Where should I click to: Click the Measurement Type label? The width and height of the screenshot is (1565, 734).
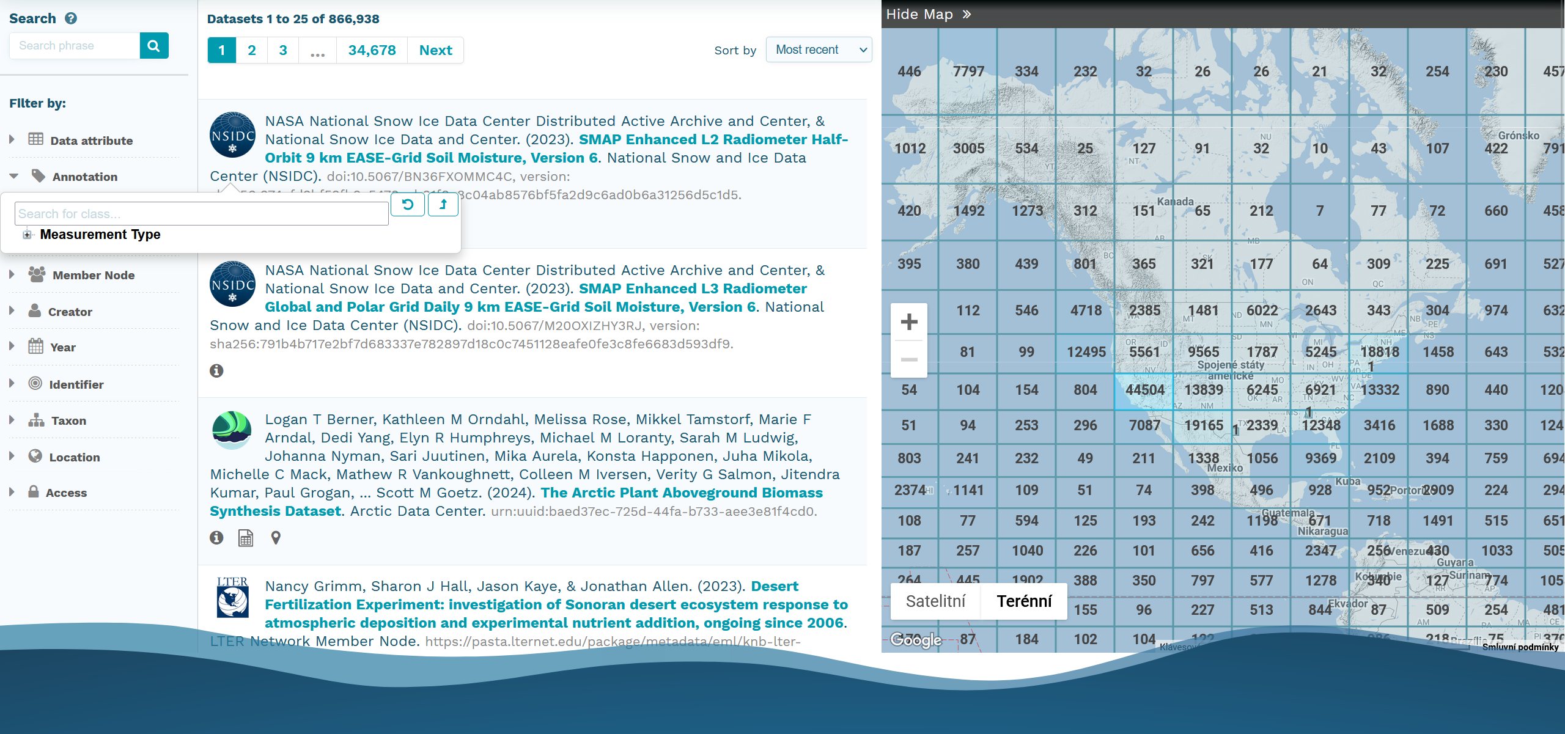point(100,235)
